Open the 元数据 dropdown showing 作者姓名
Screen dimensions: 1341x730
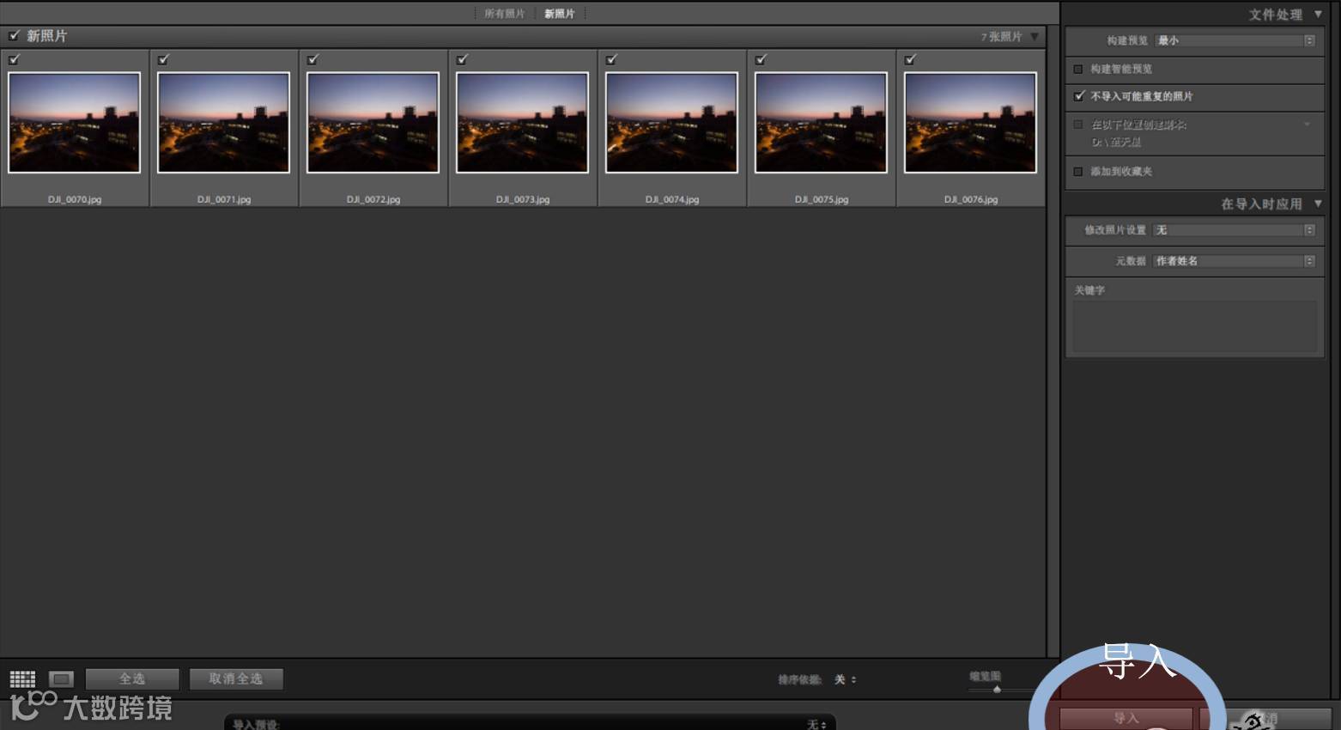1235,261
